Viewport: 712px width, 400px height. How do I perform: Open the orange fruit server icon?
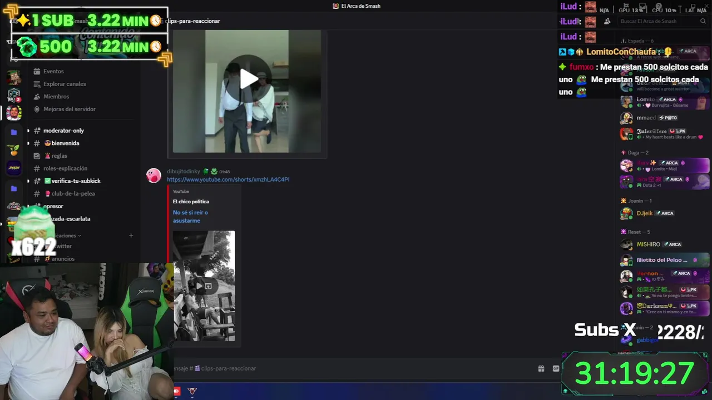click(14, 150)
